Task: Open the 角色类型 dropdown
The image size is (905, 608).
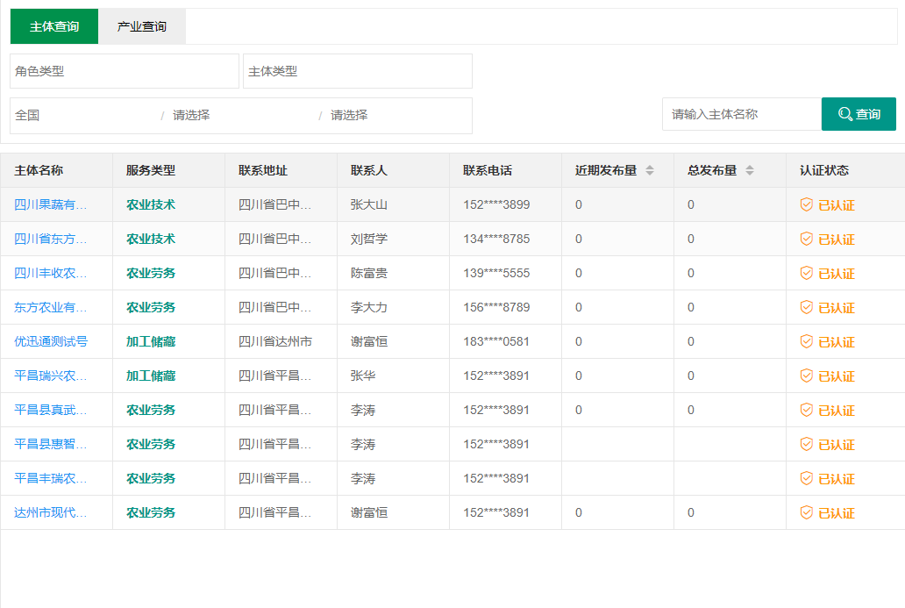Action: point(125,71)
